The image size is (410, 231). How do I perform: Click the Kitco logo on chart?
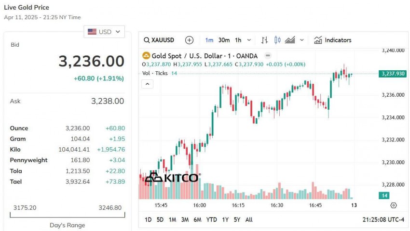pyautogui.click(x=172, y=178)
